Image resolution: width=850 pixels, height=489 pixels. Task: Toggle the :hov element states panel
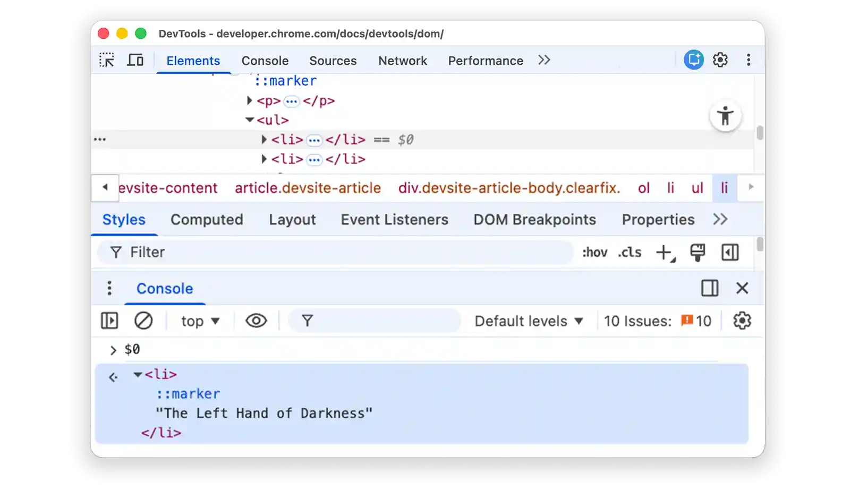point(595,252)
